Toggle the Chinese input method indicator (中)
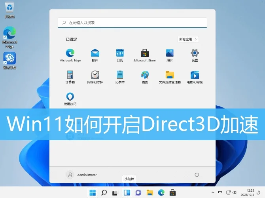This screenshot has width=265, height=198. coord(220,192)
